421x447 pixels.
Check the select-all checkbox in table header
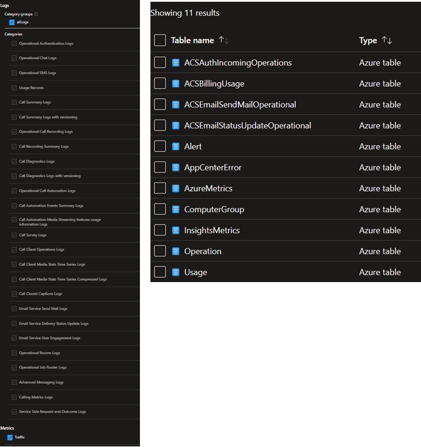coord(160,40)
